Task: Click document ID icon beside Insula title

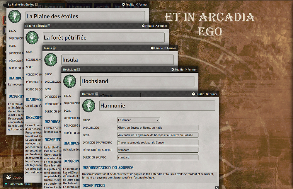Action: pyautogui.click(x=54, y=48)
